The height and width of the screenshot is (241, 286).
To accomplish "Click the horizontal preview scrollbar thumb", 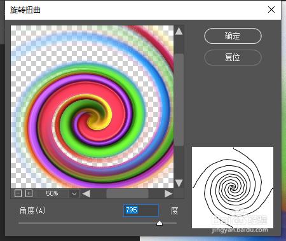I will (x=127, y=194).
